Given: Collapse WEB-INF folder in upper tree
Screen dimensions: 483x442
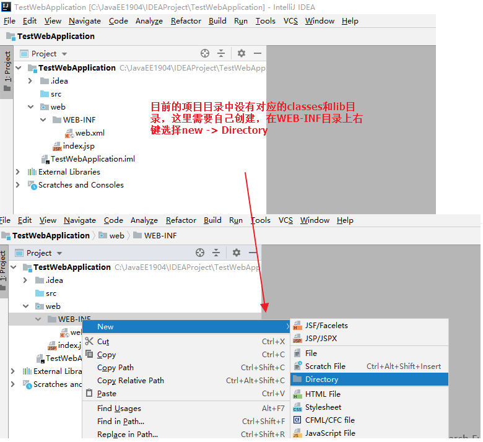Looking at the screenshot, I should pos(43,120).
